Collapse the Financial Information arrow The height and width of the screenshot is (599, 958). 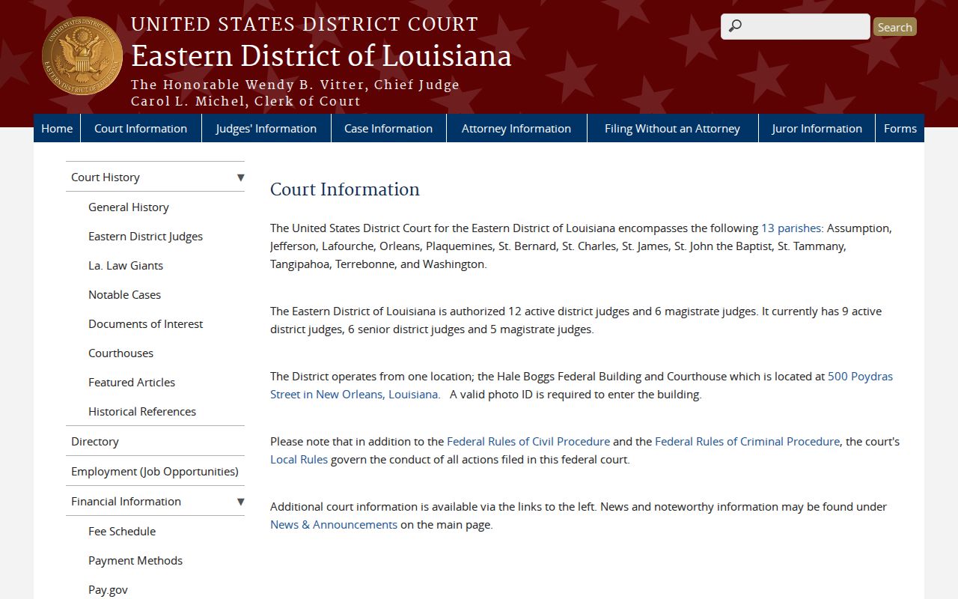click(240, 502)
